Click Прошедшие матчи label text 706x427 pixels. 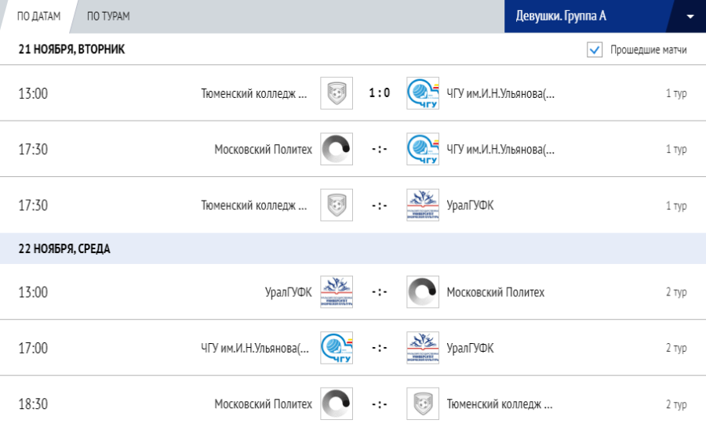[649, 50]
